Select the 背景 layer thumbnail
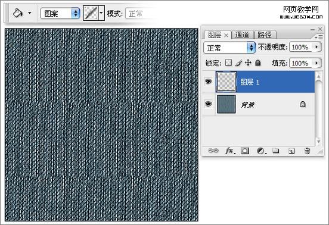The image size is (329, 225). [x=226, y=104]
